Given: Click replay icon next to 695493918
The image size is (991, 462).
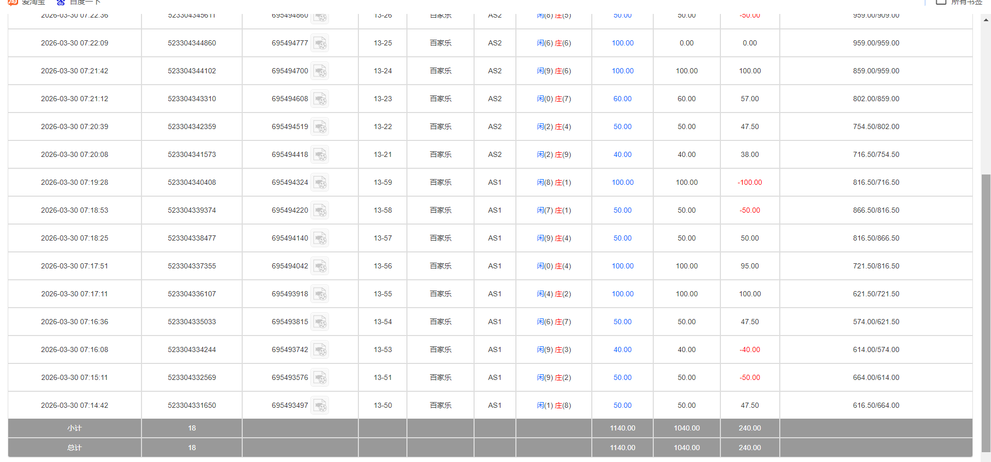Looking at the screenshot, I should pyautogui.click(x=320, y=294).
